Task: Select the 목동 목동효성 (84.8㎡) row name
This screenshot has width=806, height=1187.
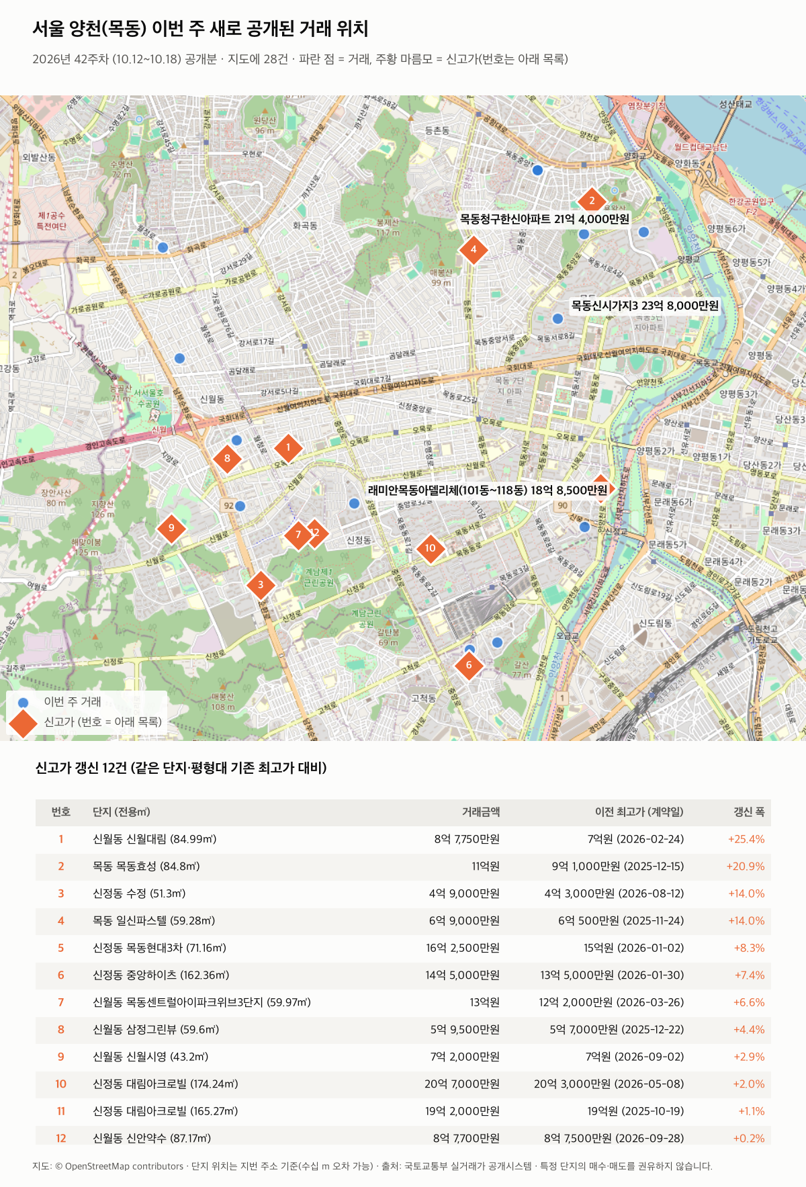Action: [x=146, y=867]
